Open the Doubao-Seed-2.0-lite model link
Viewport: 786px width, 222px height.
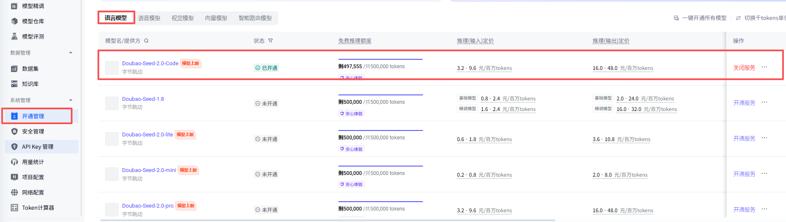pos(148,135)
